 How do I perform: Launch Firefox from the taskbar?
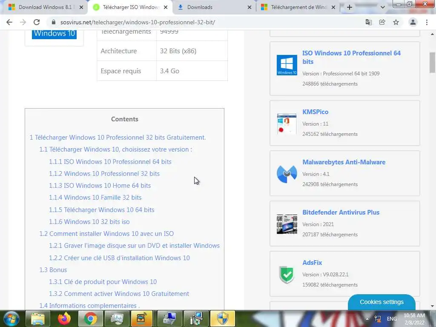[x=64, y=318]
